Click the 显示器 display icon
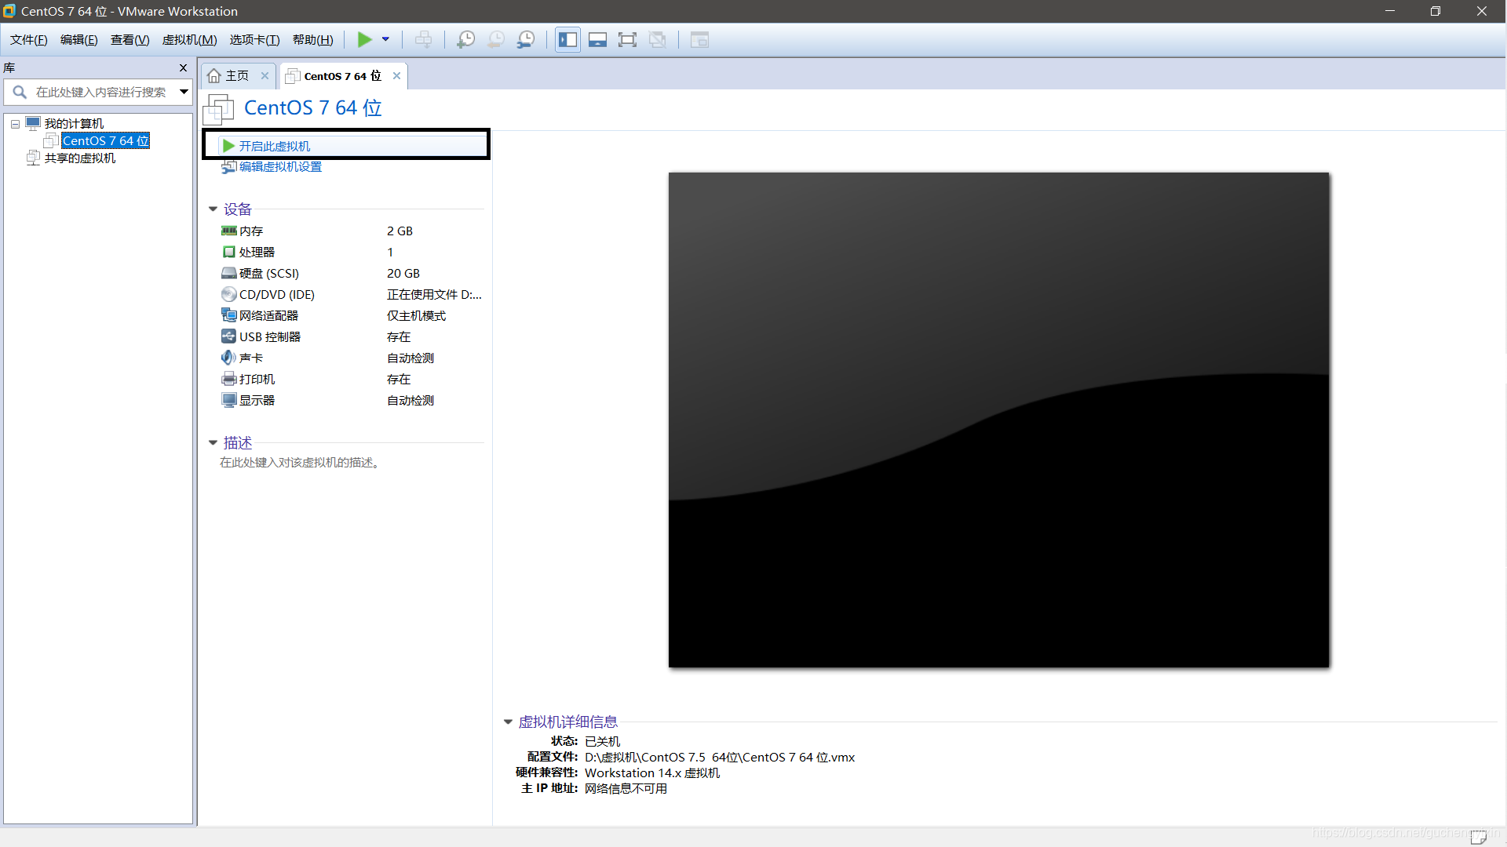 coord(228,400)
